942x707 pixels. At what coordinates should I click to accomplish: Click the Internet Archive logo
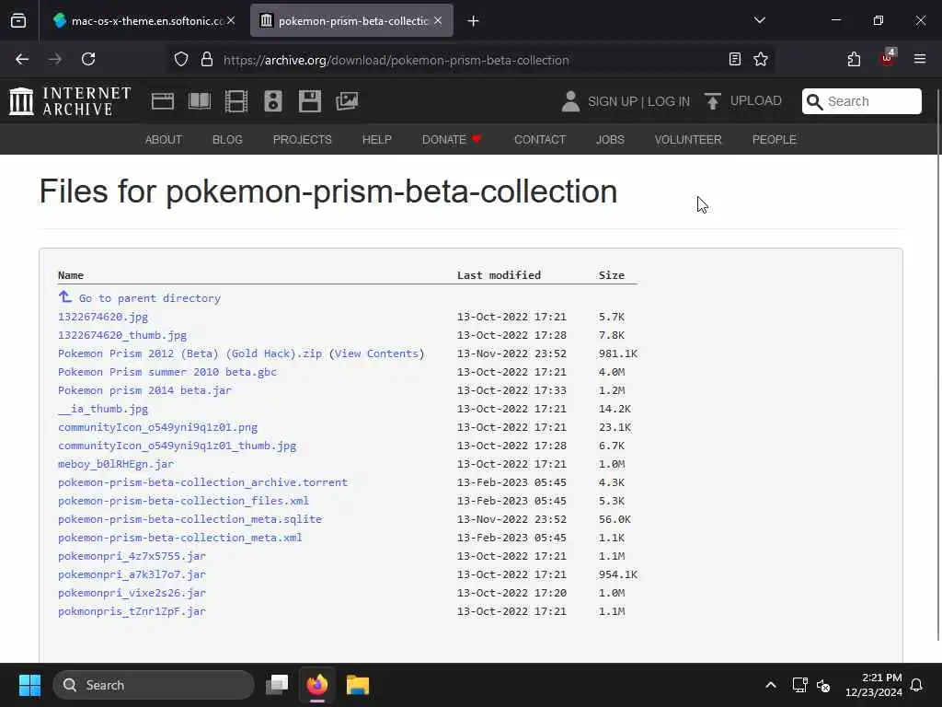point(70,101)
